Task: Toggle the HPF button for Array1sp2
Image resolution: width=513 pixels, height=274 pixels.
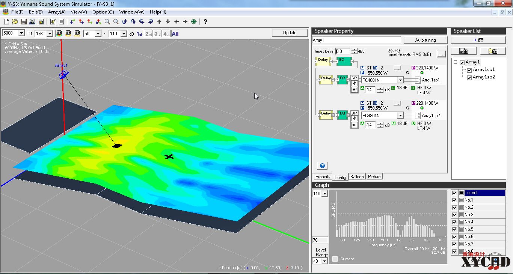Action: point(355,125)
